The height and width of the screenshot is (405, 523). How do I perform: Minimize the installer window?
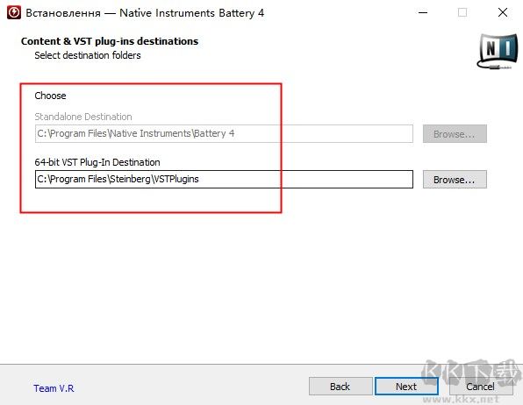(x=423, y=12)
